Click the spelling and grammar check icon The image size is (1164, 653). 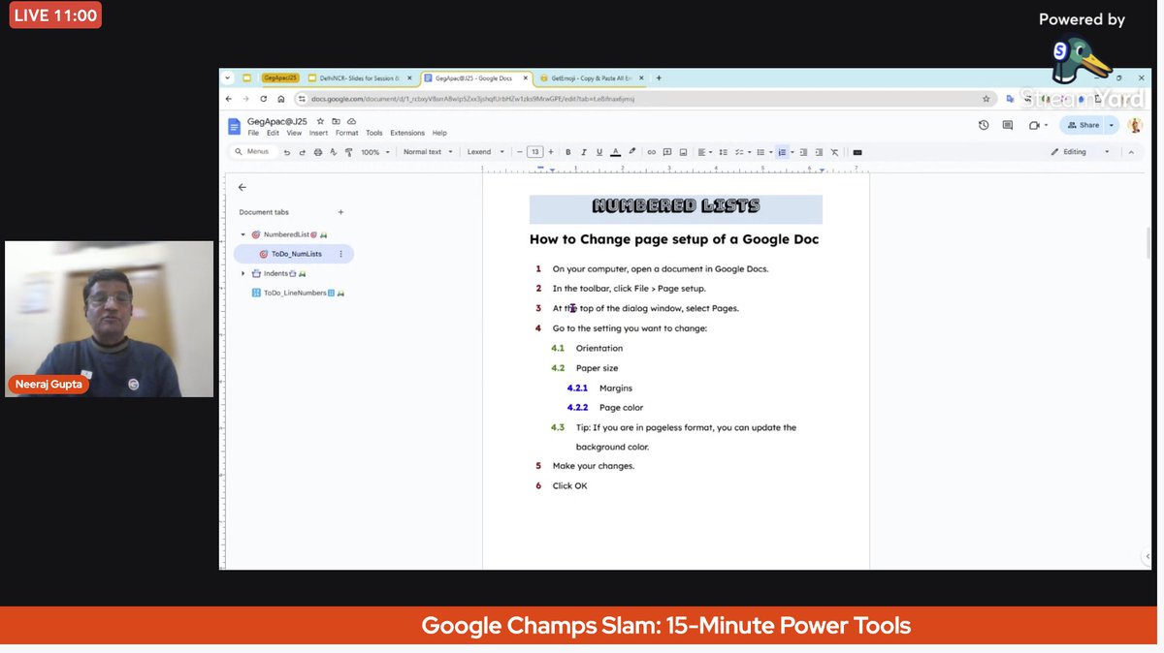point(334,152)
